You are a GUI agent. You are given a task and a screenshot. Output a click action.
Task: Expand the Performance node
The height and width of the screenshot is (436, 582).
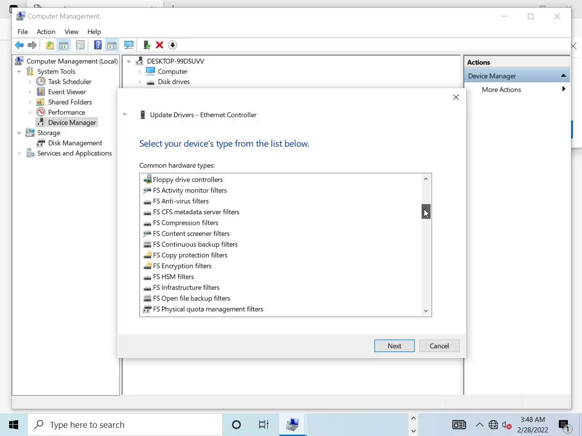click(30, 113)
